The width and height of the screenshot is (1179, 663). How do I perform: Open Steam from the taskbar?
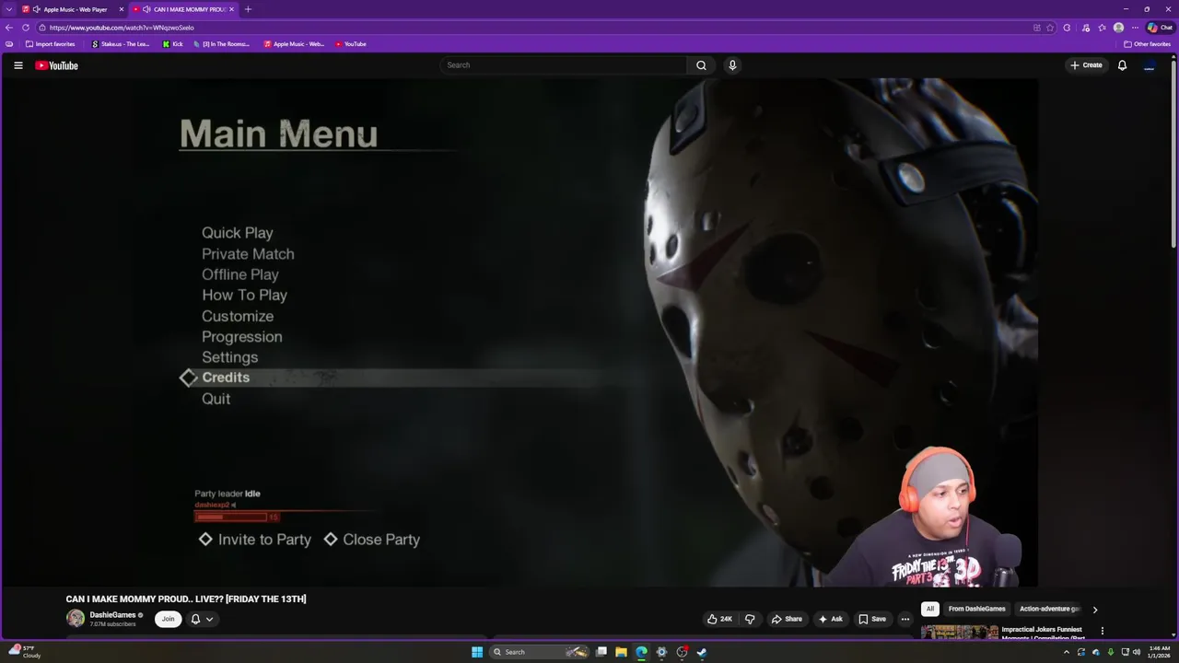[701, 652]
